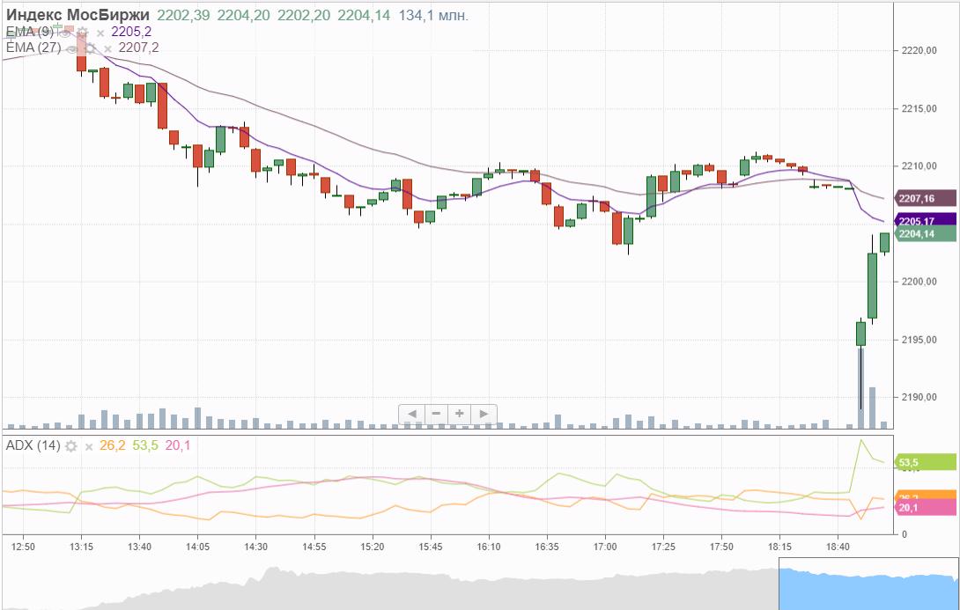The image size is (960, 610).
Task: Open the EMA (9) settings gear
Action: tap(83, 32)
